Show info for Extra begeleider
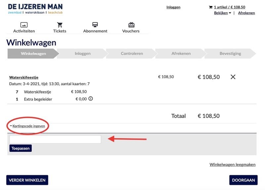Image resolution: width=265 pixels, height=190 pixels. (x=91, y=98)
